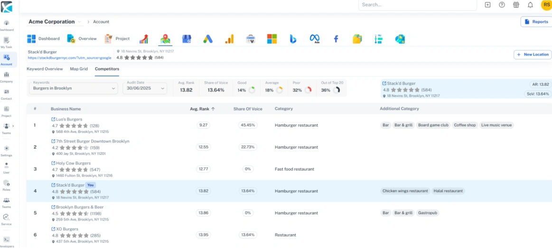Open the Bing logo icon
The height and width of the screenshot is (248, 552).
[x=293, y=39]
